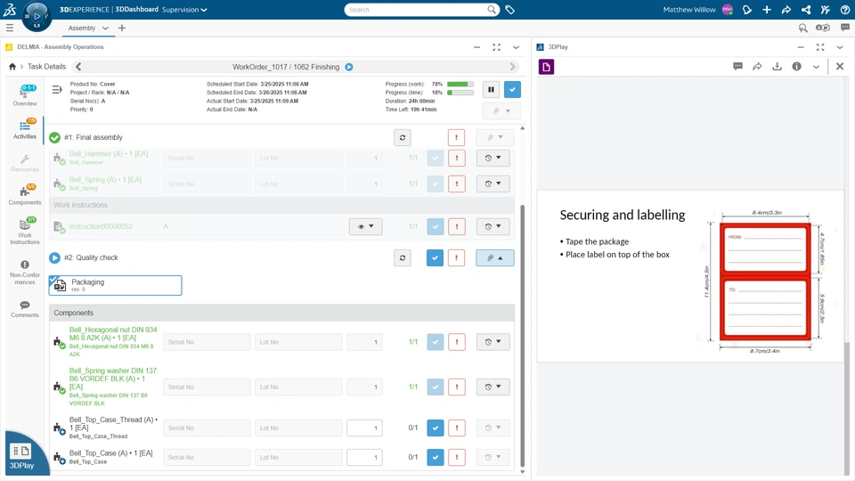Open the 3DEXPERIENCE compass
The height and width of the screenshot is (481, 855).
(37, 16)
